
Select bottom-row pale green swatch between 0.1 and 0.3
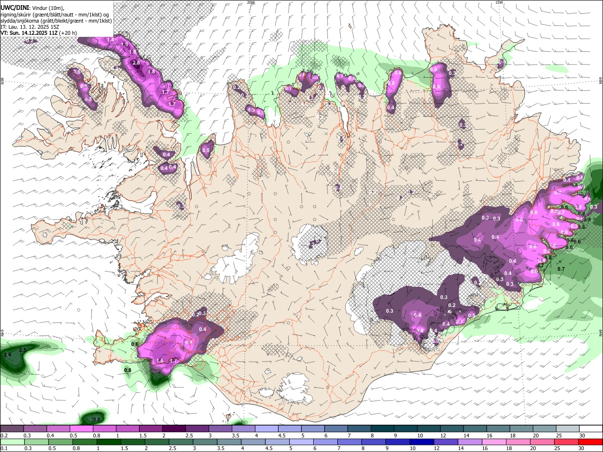(12, 442)
